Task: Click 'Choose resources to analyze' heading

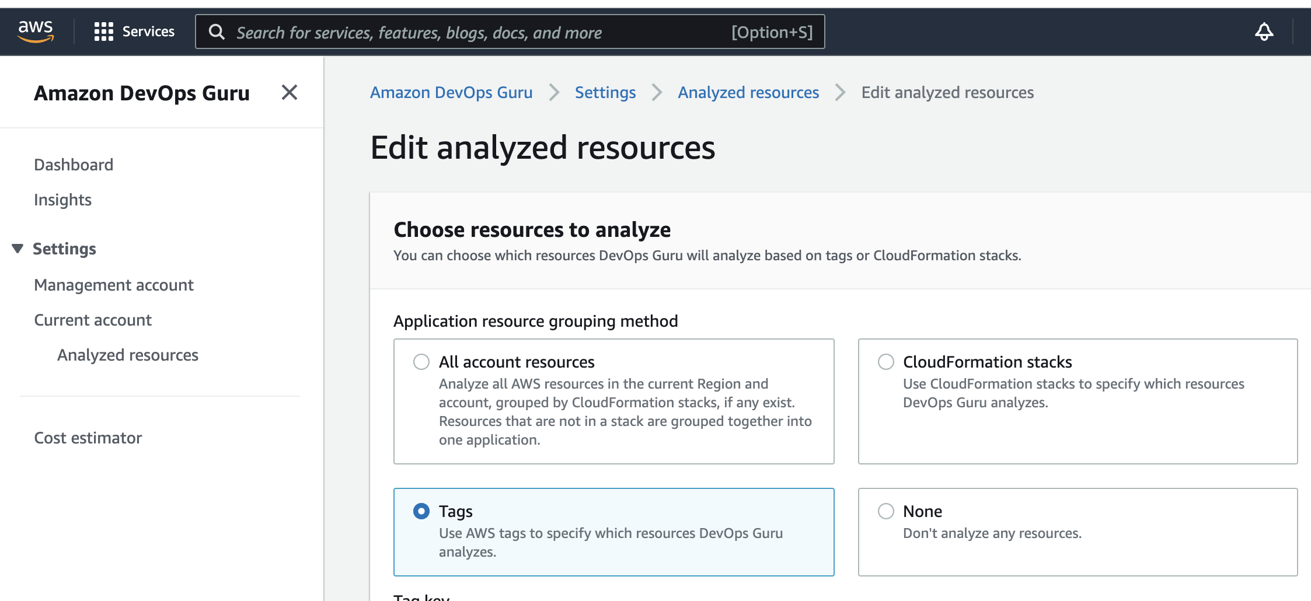Action: pyautogui.click(x=532, y=229)
